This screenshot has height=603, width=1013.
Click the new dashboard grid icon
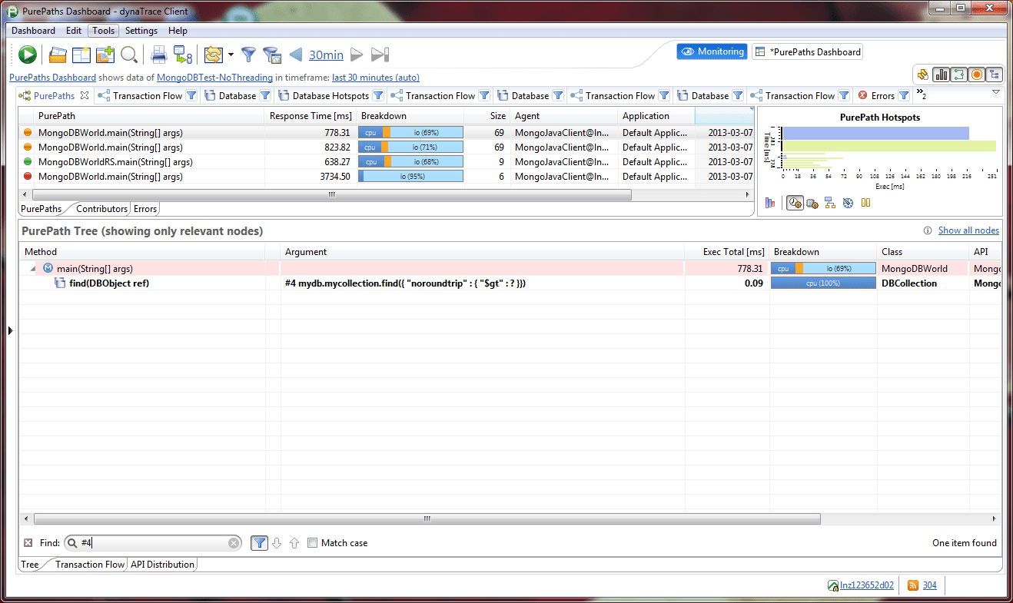click(x=81, y=55)
